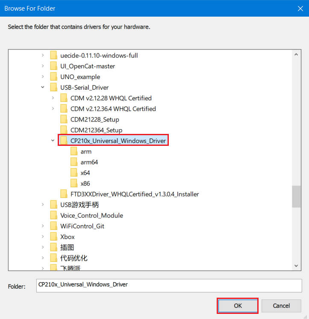
Task: Click the Folder name text field
Action: coord(169,285)
